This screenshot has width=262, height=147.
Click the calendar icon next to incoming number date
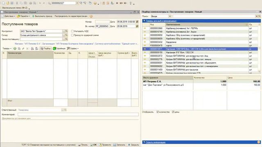click(137, 26)
